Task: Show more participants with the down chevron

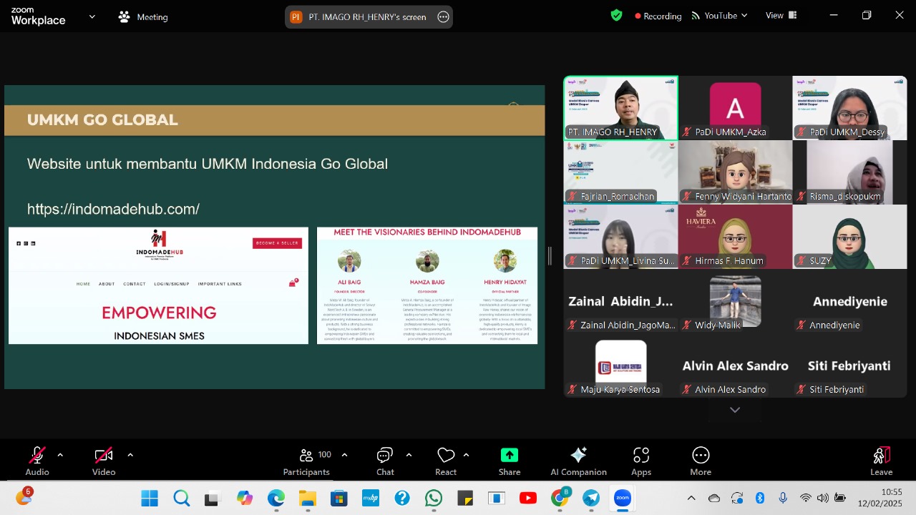Action: click(x=735, y=410)
